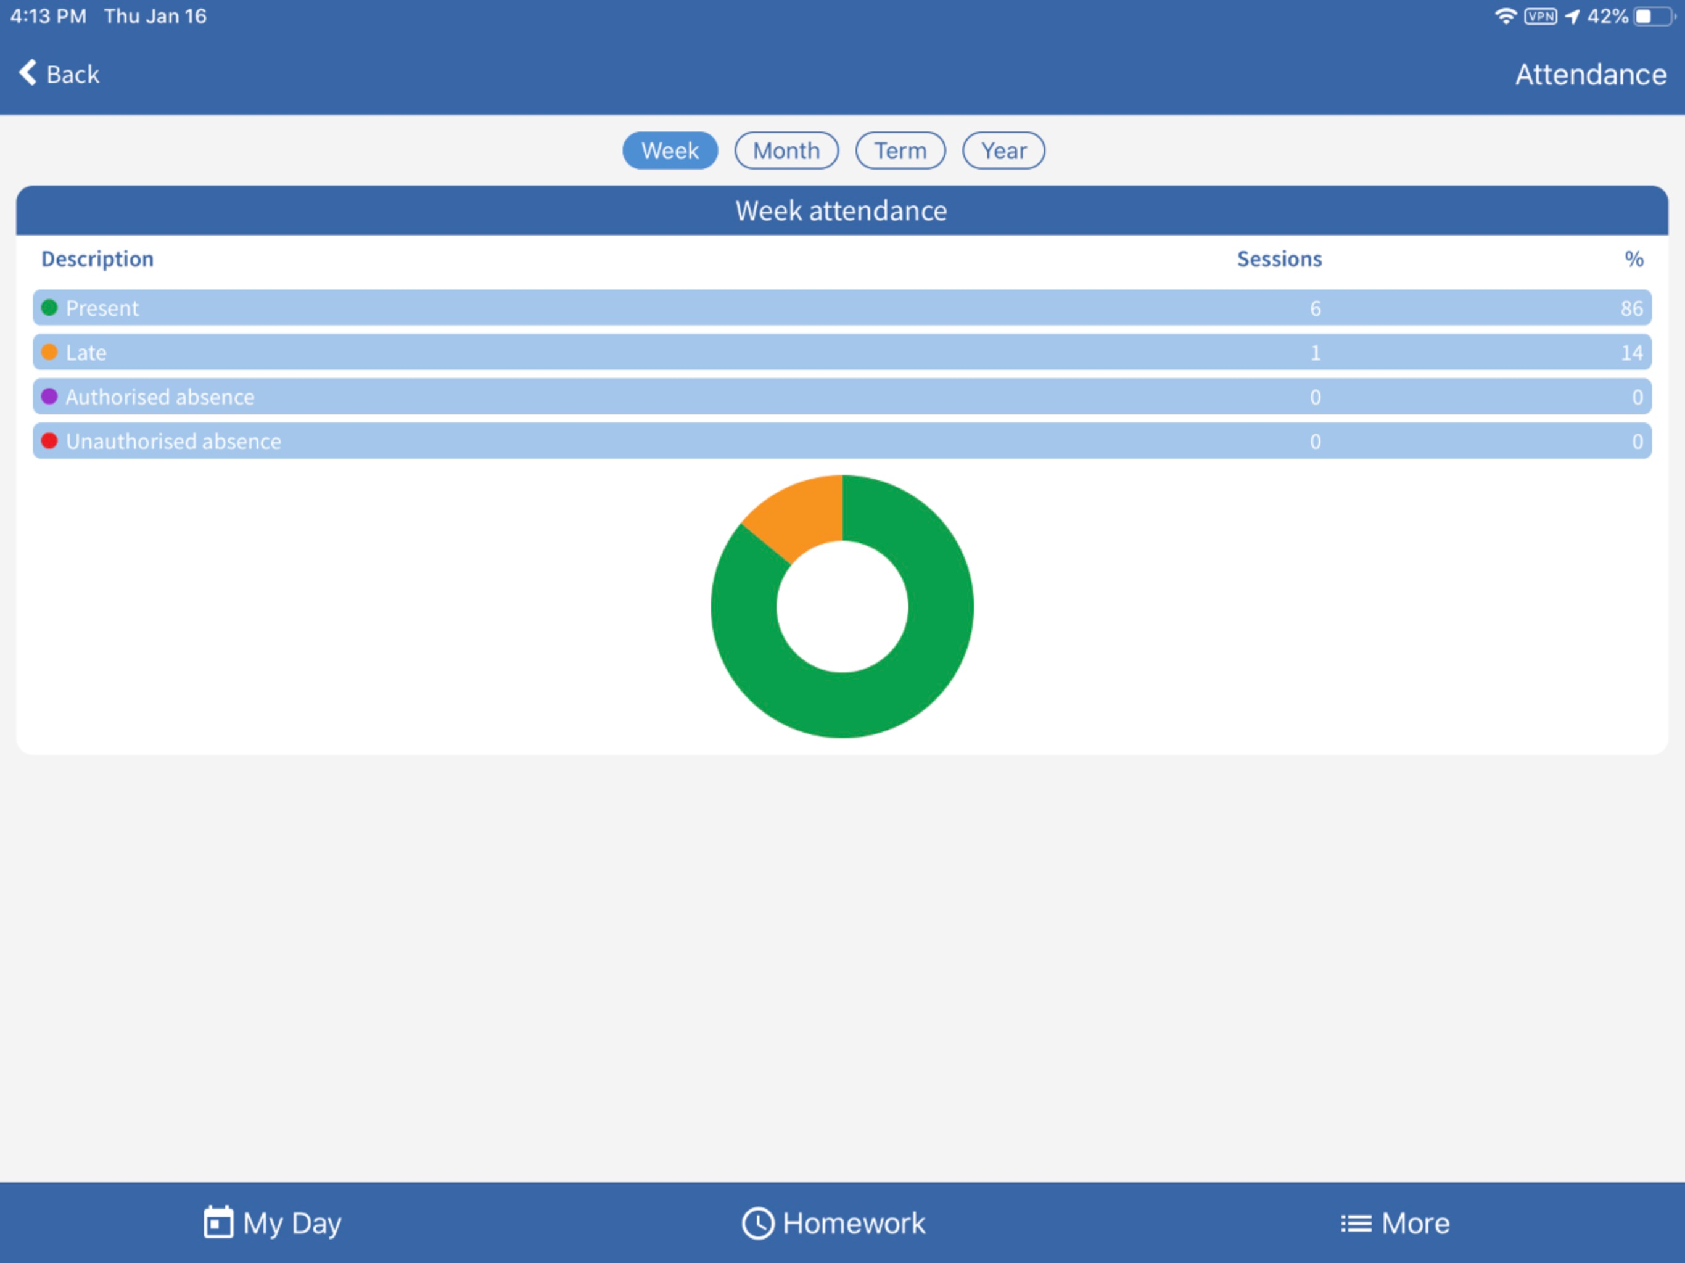Go back using Back label

click(72, 75)
